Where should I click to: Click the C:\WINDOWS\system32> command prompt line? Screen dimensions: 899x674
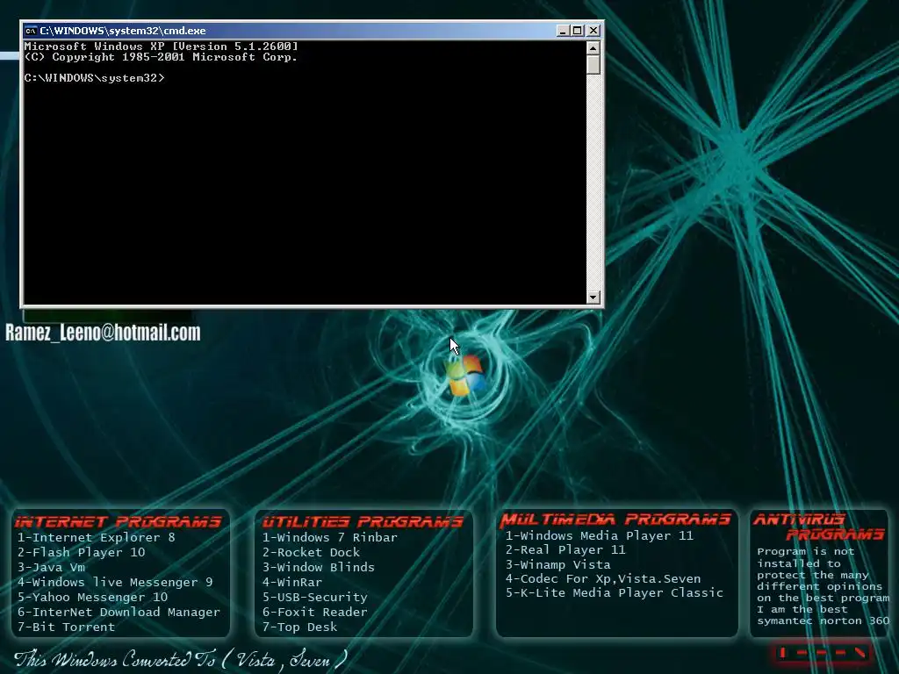point(95,78)
